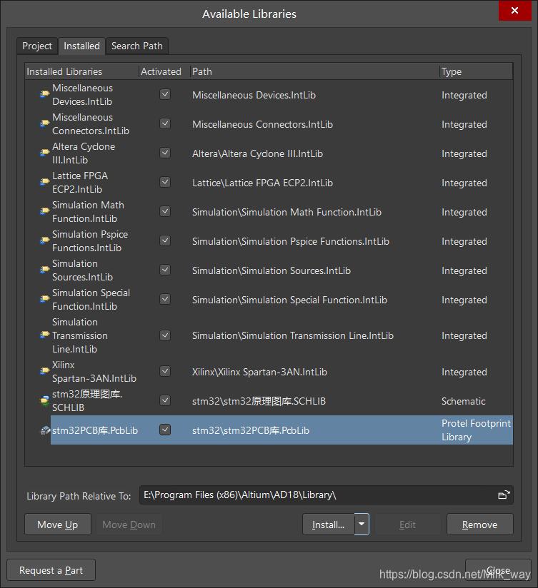
Task: Toggle Activated checkbox for Miscellaneous Devices.IntLib
Action: point(165,94)
